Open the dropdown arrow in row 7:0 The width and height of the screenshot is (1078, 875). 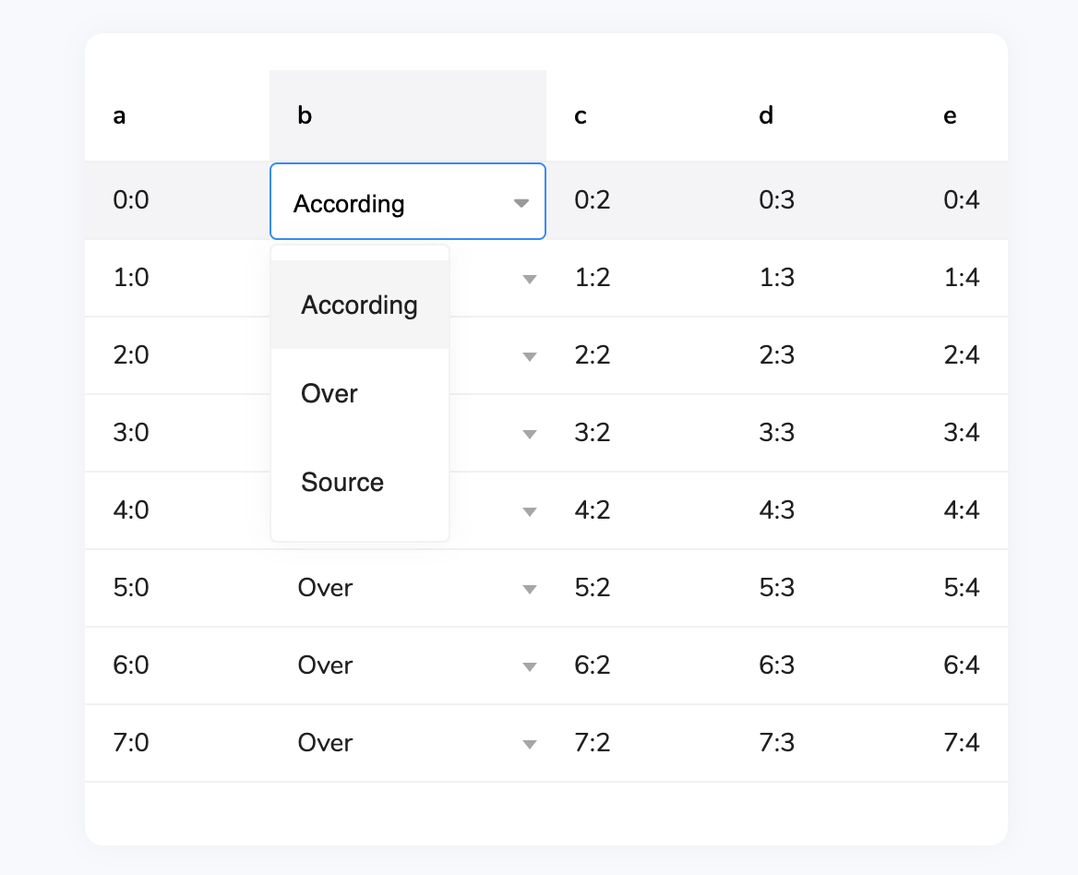[x=529, y=744]
